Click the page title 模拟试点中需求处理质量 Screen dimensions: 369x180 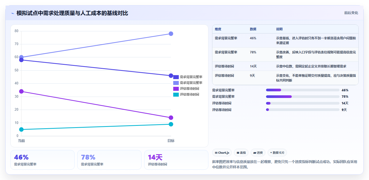click(72, 13)
